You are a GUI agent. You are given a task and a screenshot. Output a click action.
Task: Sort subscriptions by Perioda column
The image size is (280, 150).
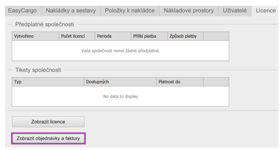pos(113,36)
